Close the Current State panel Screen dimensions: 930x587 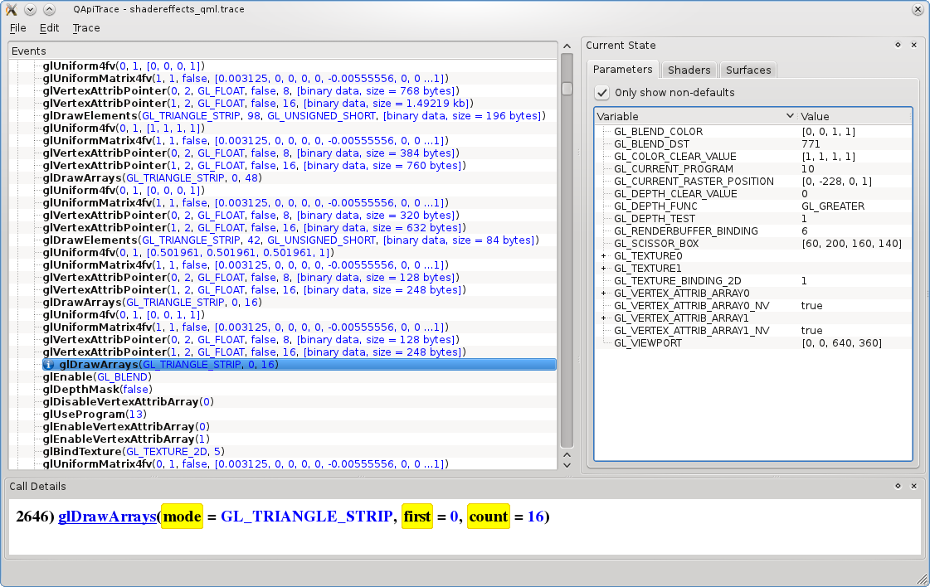tap(914, 45)
